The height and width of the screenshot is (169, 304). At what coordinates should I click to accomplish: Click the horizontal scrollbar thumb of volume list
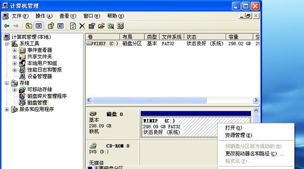coord(150,100)
